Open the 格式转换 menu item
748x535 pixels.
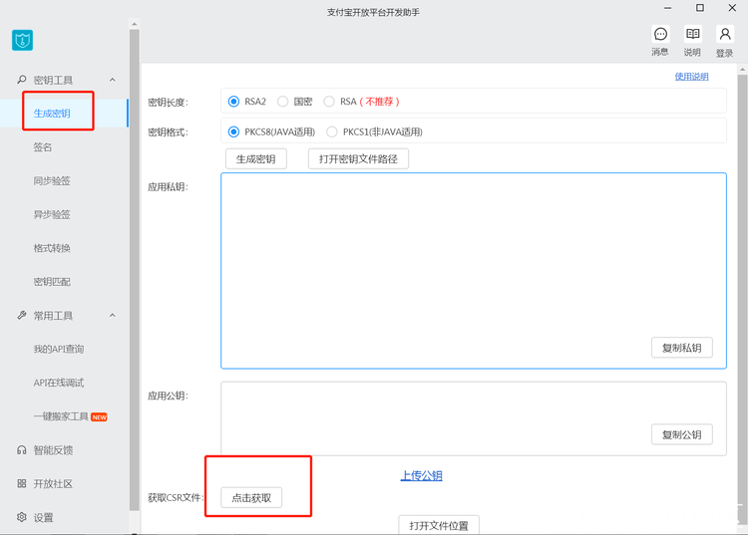[x=52, y=248]
